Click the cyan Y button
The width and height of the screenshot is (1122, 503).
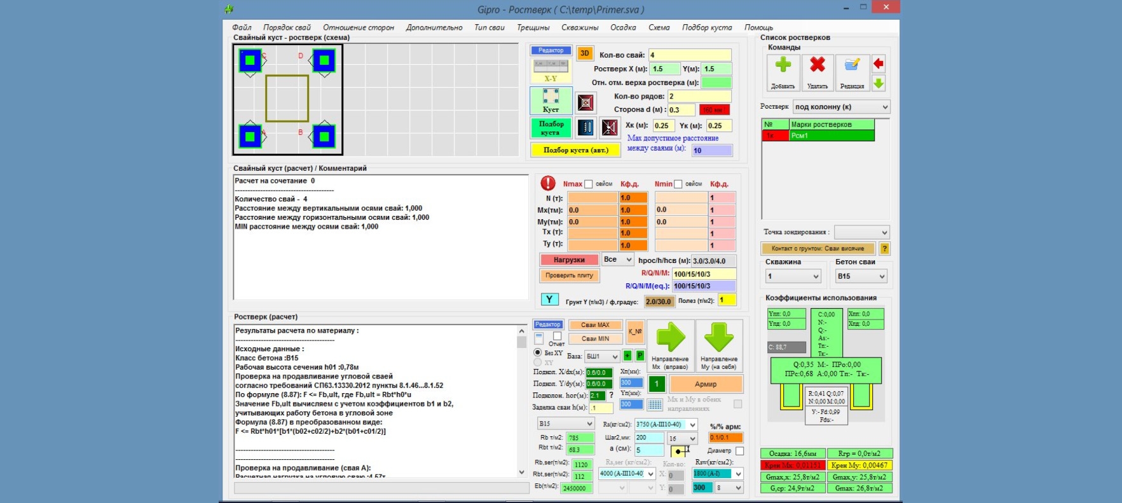pyautogui.click(x=550, y=299)
